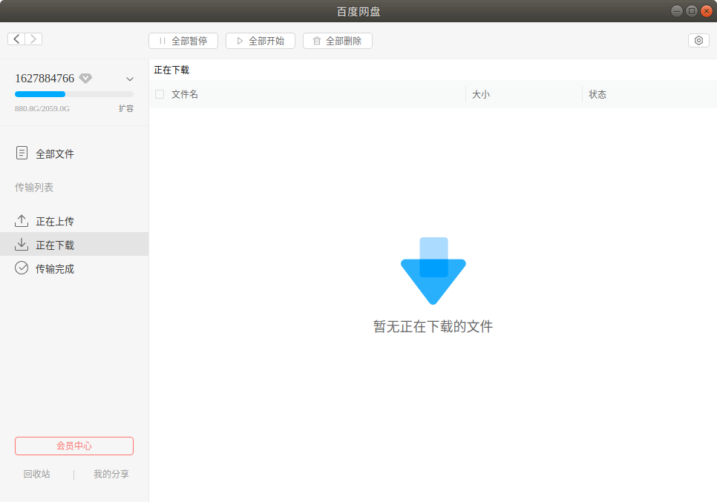Open the 传输完成 completed transfers list
This screenshot has height=502, width=717.
coord(74,268)
